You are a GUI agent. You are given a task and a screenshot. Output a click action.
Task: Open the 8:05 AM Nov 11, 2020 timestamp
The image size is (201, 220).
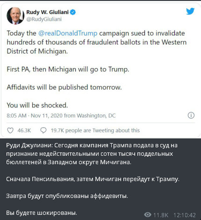pos(61,115)
